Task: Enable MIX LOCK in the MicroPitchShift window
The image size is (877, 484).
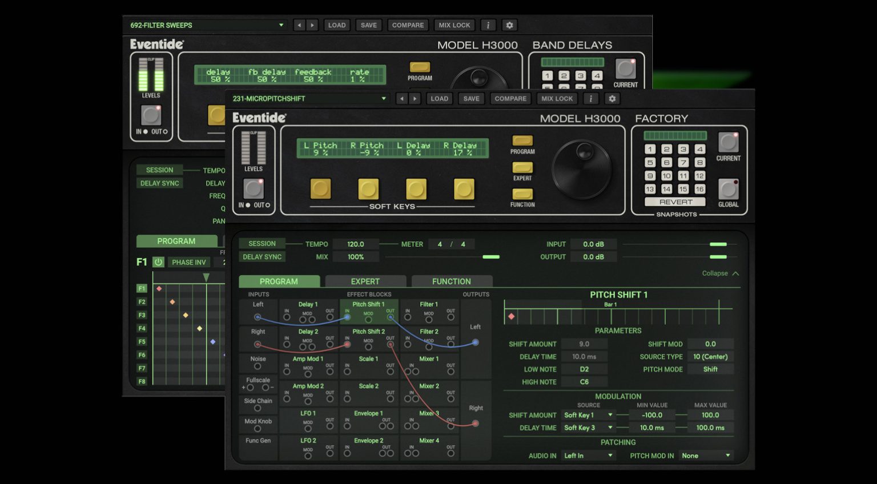Action: (x=557, y=99)
